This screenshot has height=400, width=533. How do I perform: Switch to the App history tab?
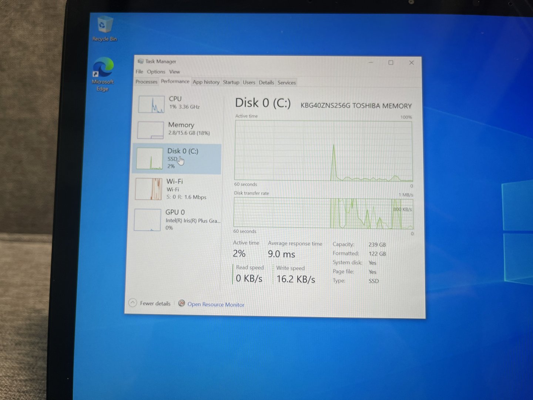click(x=206, y=82)
